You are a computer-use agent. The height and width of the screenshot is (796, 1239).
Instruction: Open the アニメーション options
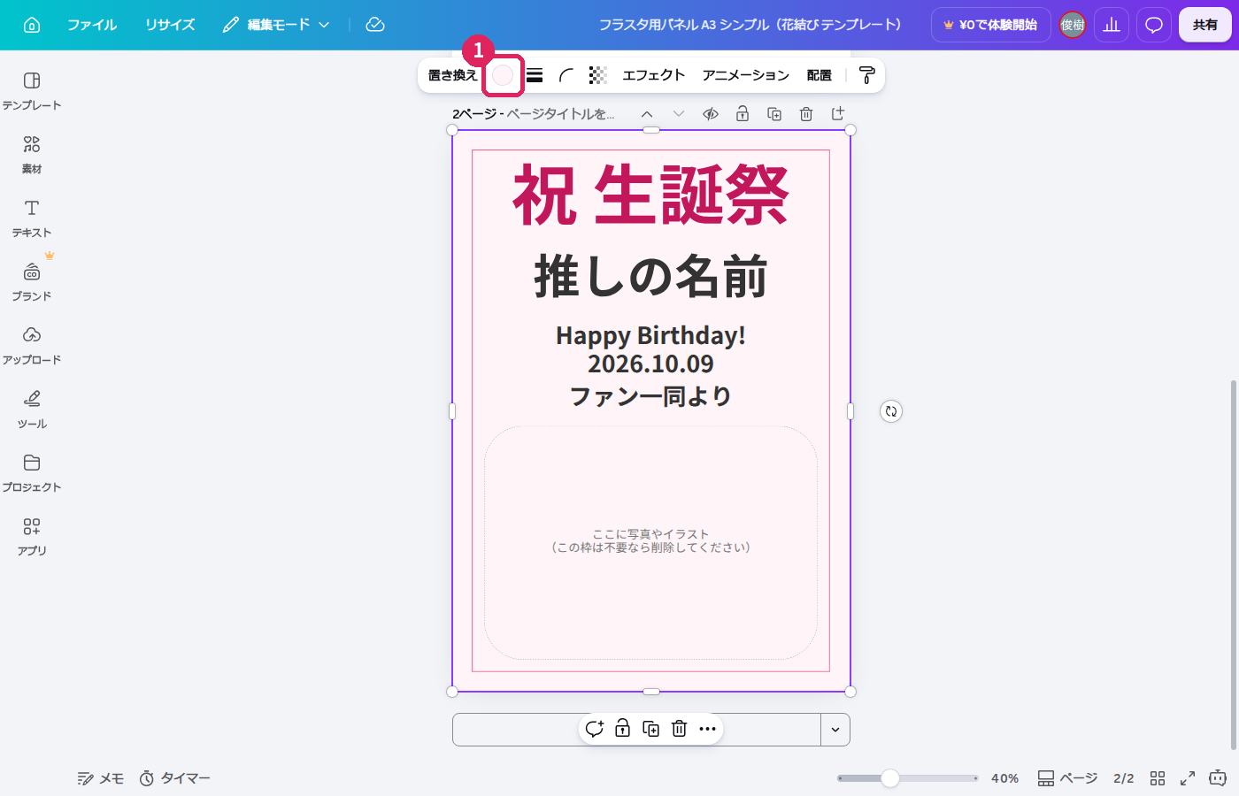tap(745, 75)
